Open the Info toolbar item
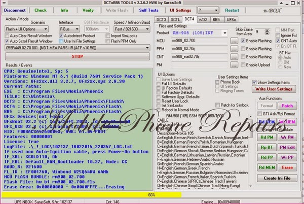This screenshot has height=204, width=304. [x=64, y=10]
